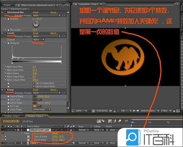Switch to the Project tab

coord(7,5)
